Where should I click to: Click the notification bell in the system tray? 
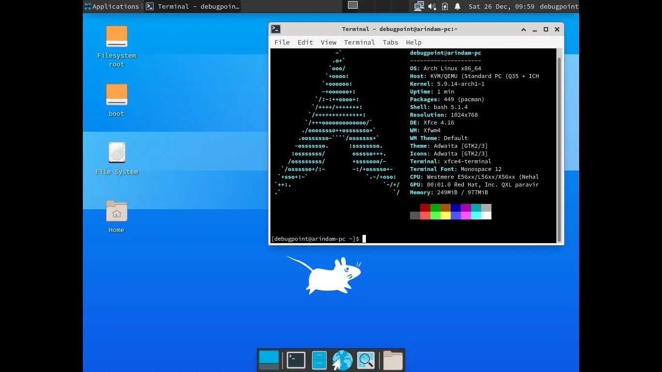pyautogui.click(x=457, y=6)
